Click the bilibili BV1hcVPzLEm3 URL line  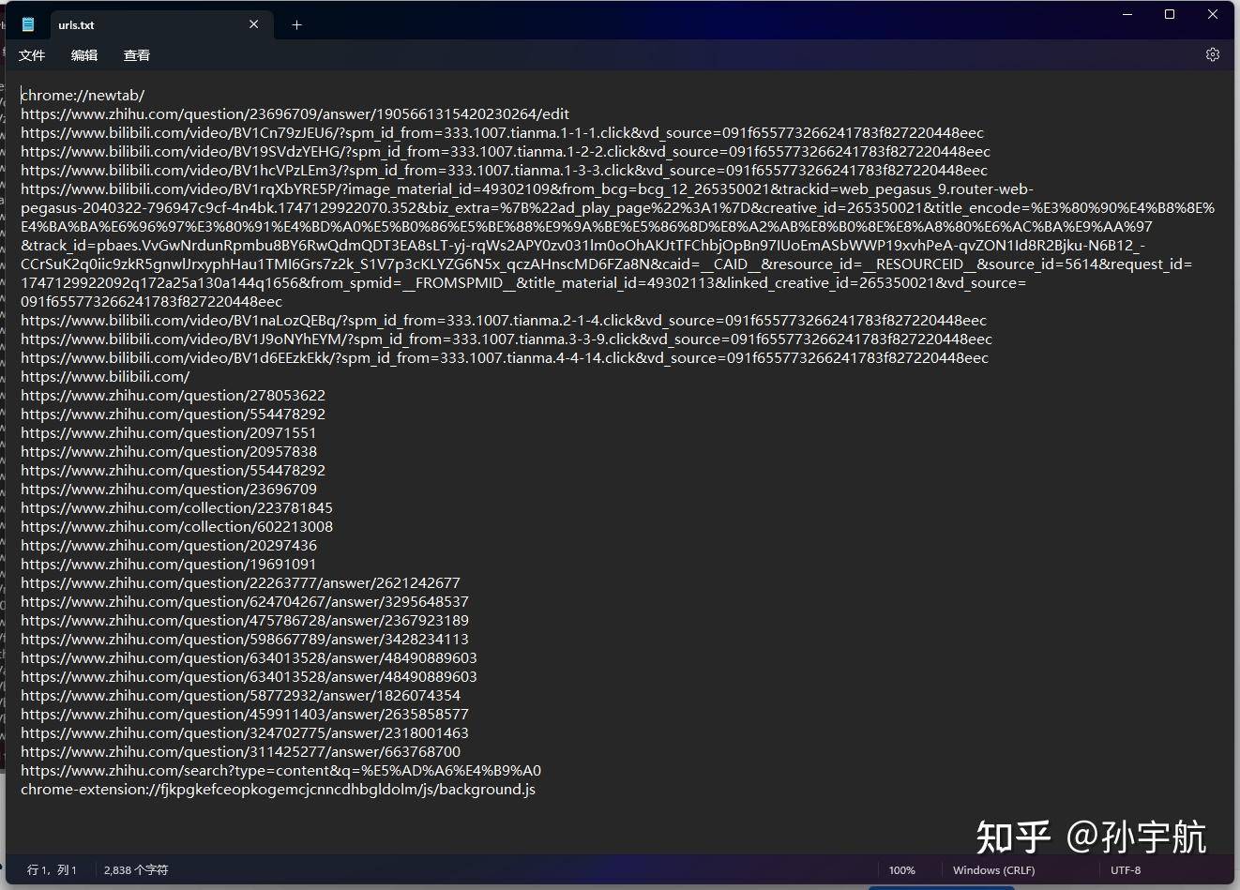504,170
